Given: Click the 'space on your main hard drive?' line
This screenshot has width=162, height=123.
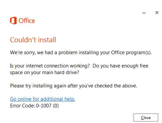Looking at the screenshot, I should [44, 72].
